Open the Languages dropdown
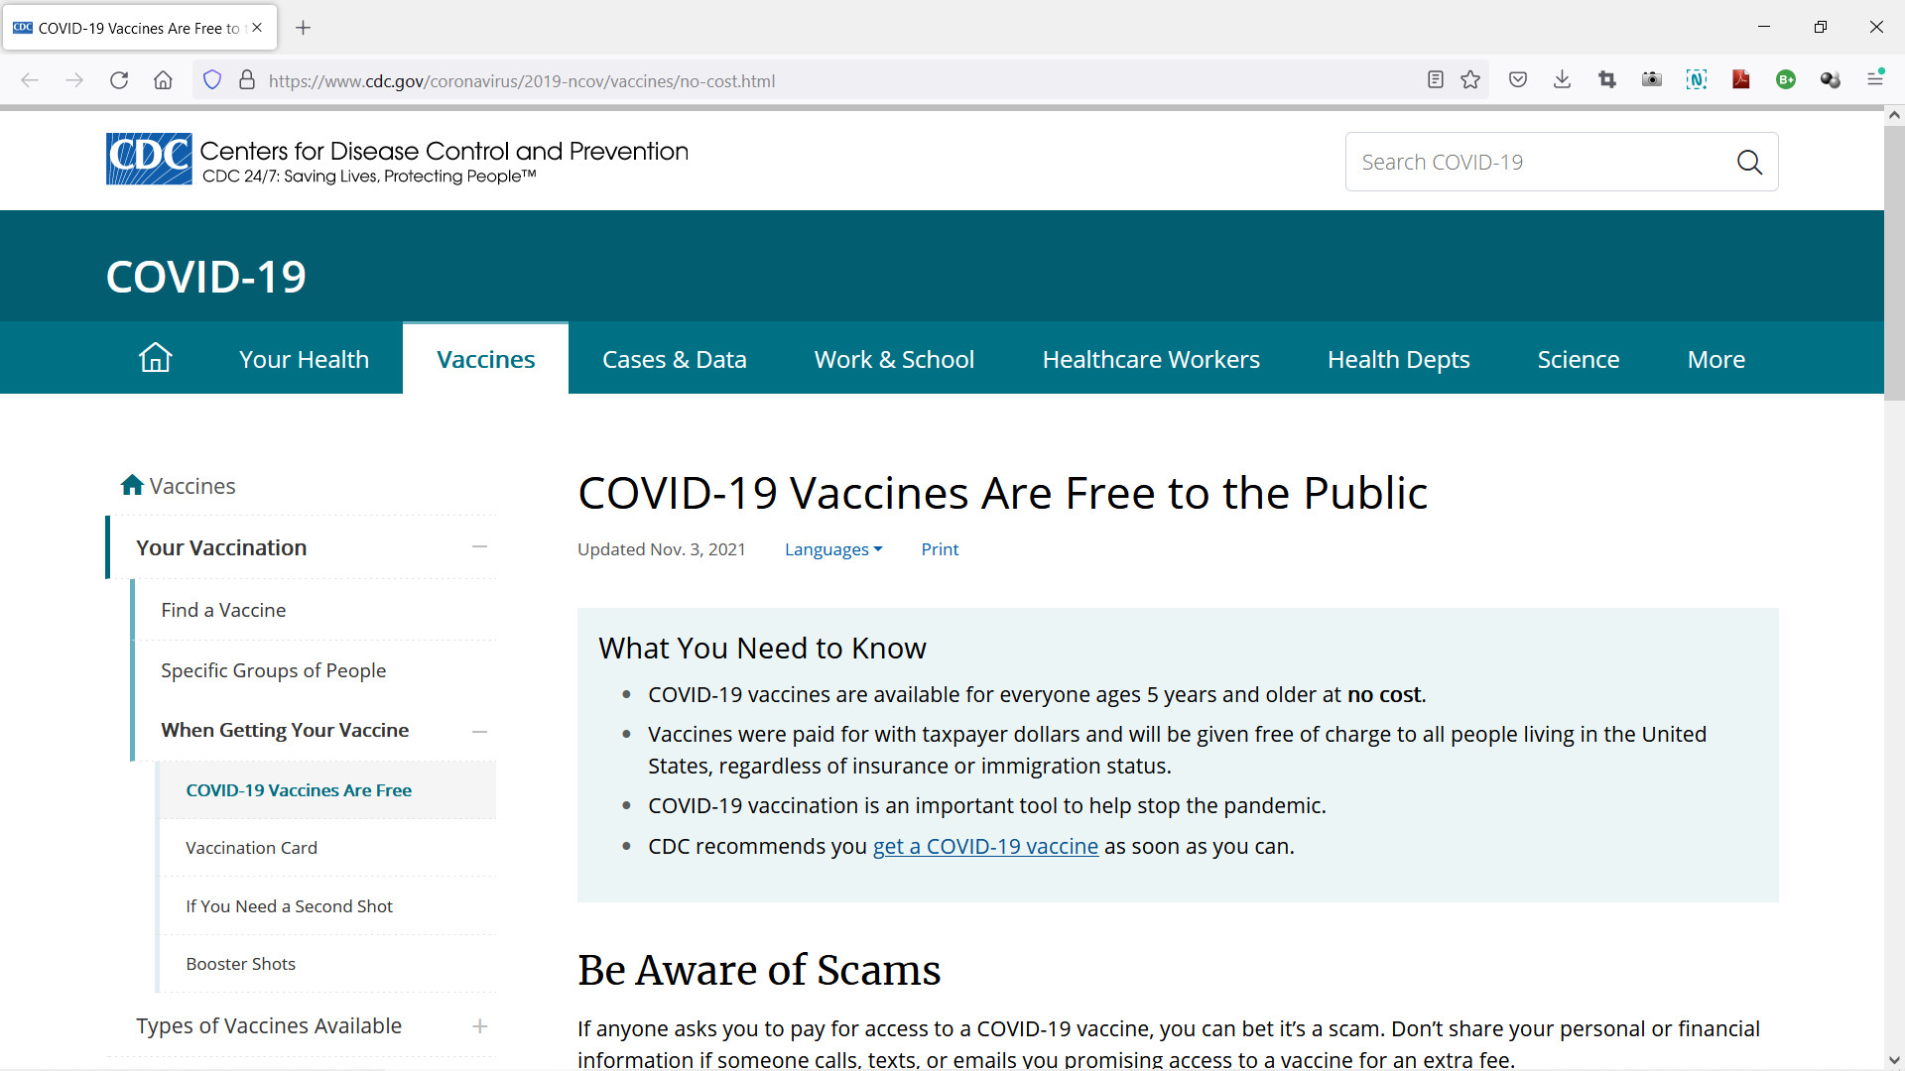The image size is (1905, 1071). pos(832,549)
